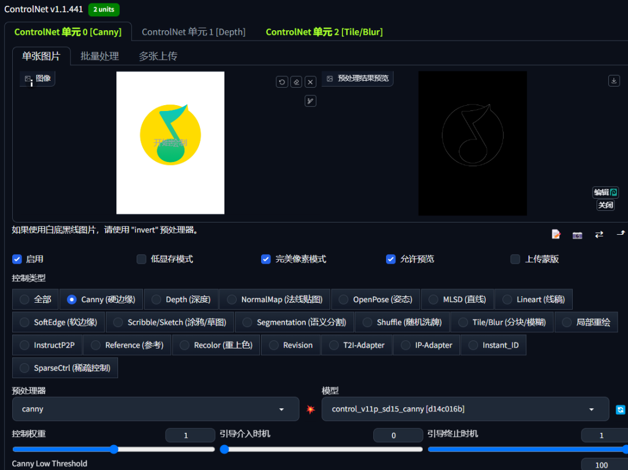Click the 引导介入时机 value field
This screenshot has width=628, height=470.
(x=398, y=435)
